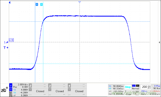
Task: Enable channel 2 number button
Action: pos(30,86)
